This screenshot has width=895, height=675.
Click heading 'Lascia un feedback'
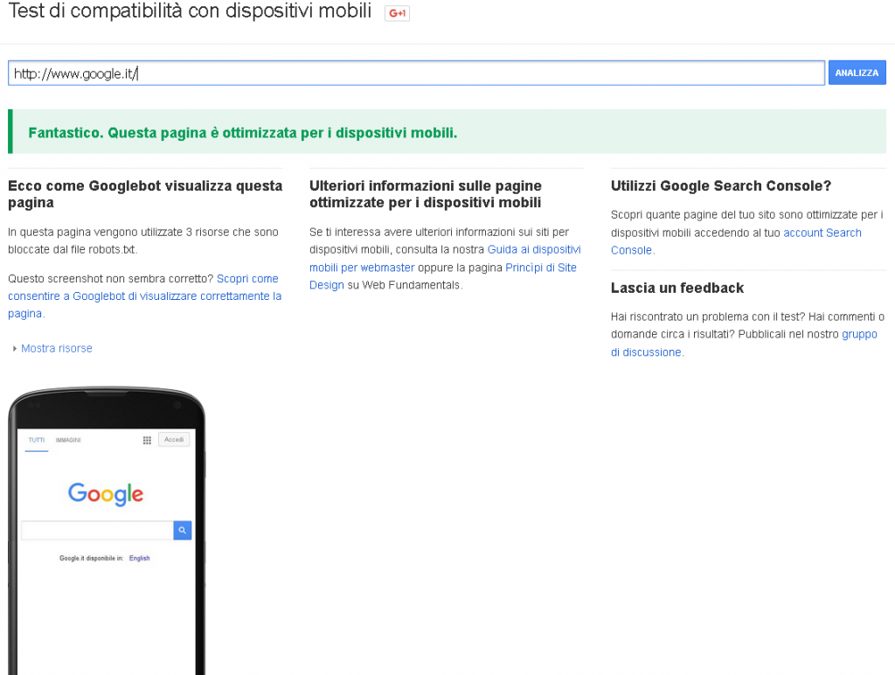tap(677, 288)
